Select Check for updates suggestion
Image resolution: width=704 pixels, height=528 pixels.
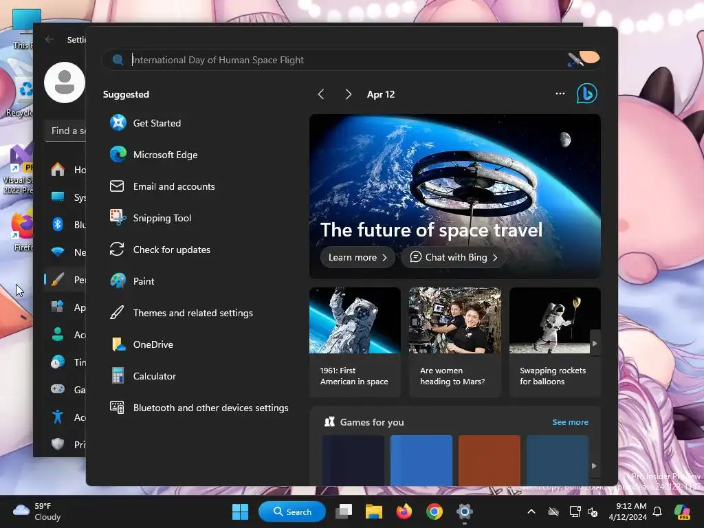pos(159,250)
